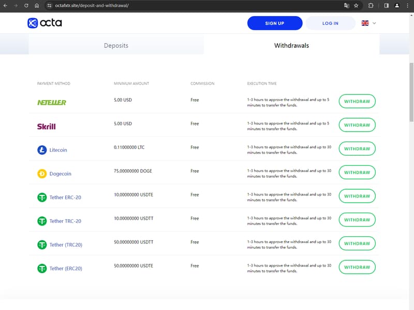
Task: Click the Neteller logo
Action: click(x=52, y=102)
